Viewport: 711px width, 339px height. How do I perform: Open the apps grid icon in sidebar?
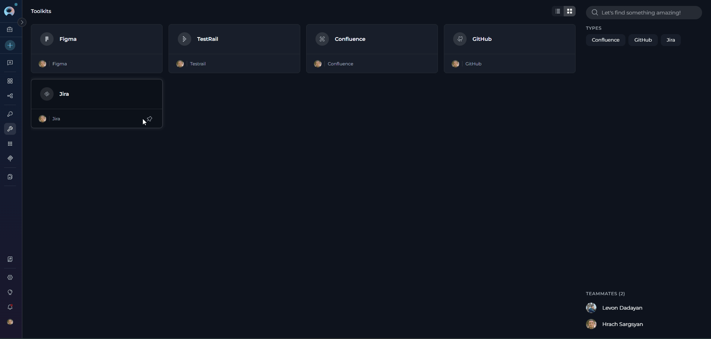(x=10, y=144)
